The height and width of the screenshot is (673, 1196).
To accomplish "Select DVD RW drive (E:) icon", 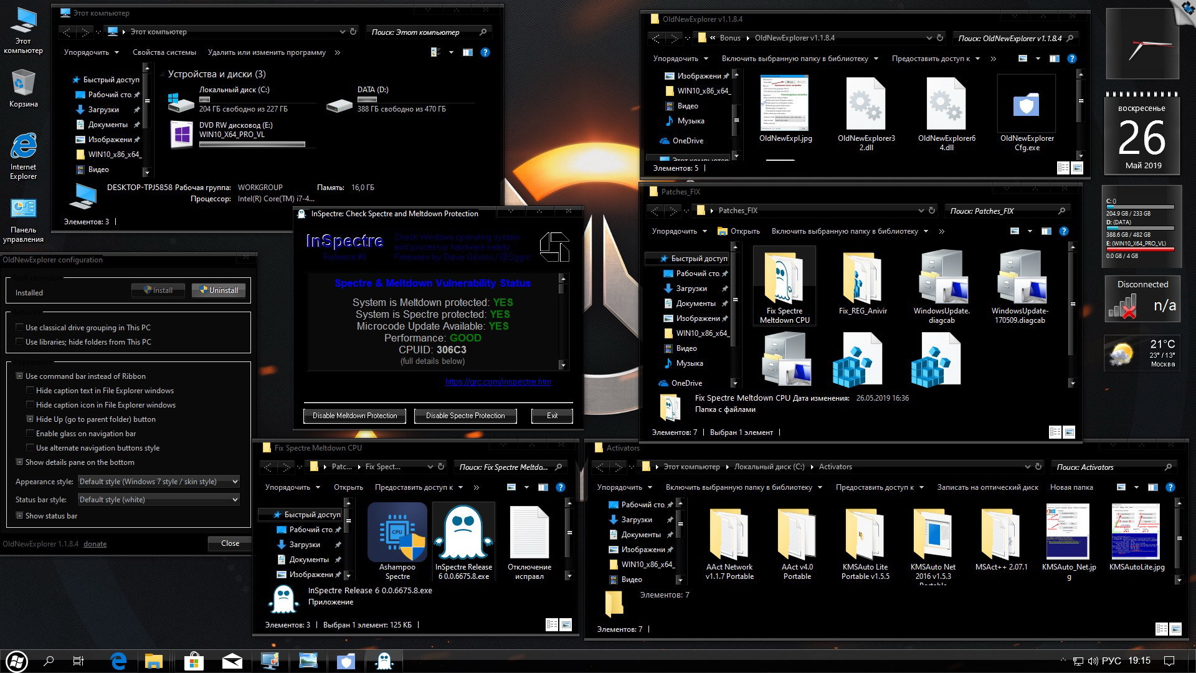I will click(x=182, y=135).
